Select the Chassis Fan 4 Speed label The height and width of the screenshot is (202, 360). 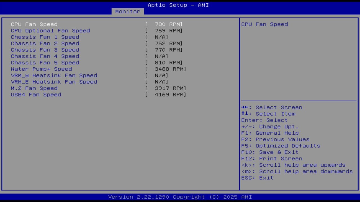point(45,56)
